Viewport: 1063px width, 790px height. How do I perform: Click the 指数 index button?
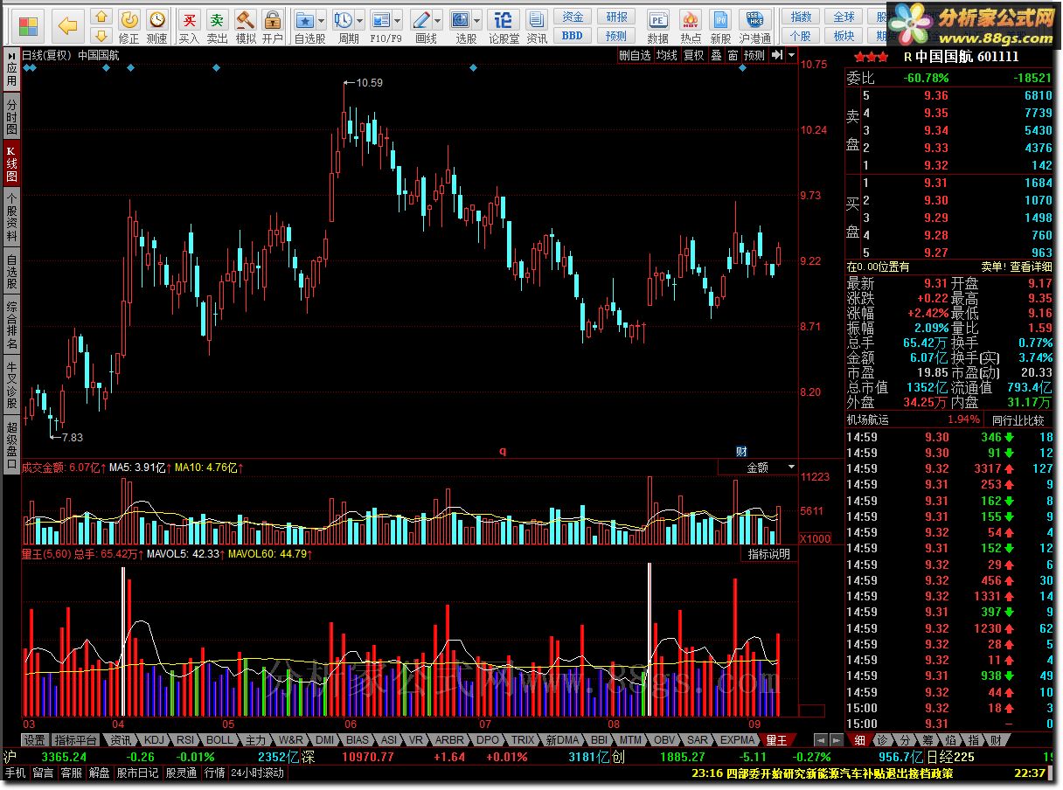tap(801, 17)
